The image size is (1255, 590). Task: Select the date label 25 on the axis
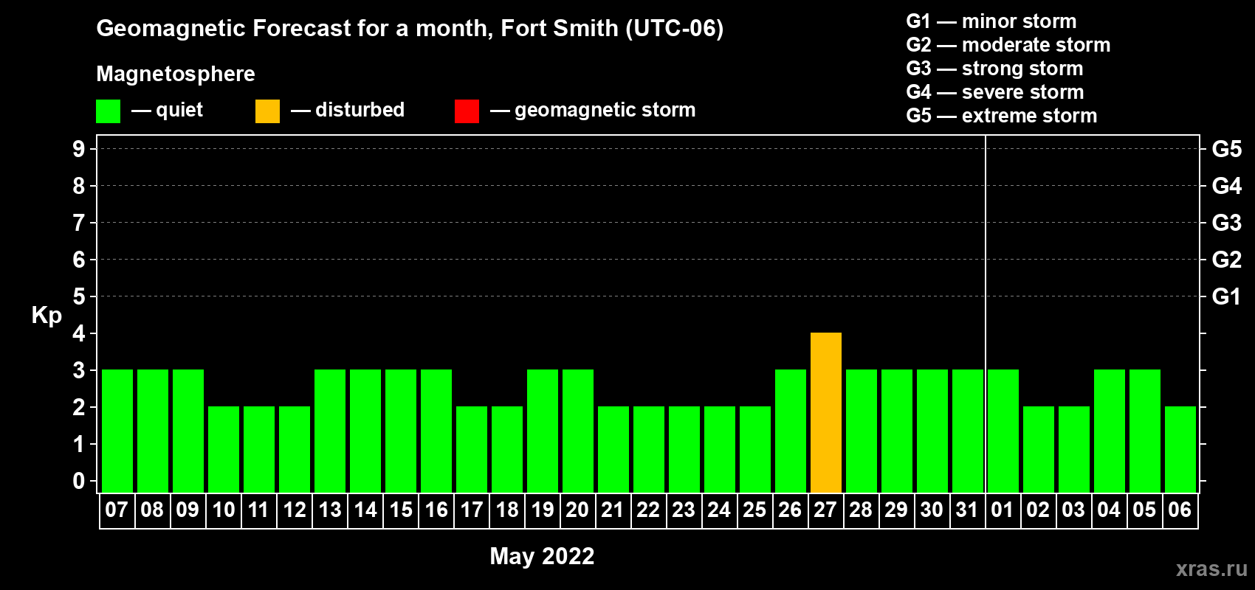[754, 510]
